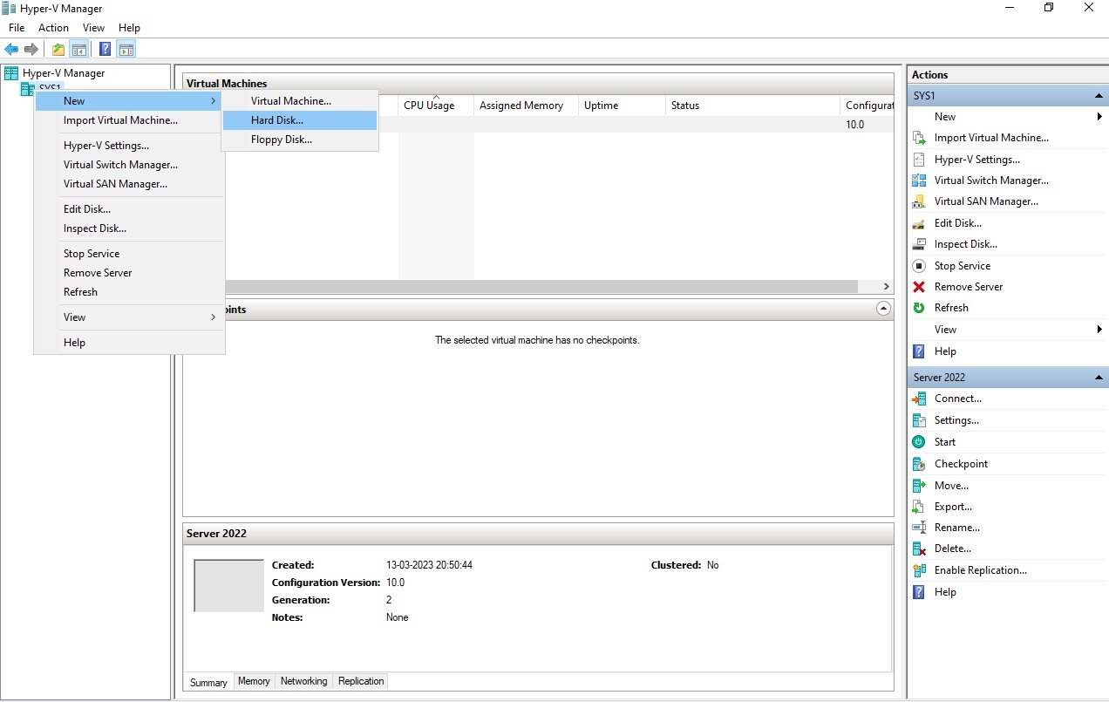Click red X Remove Server in Actions pane
1109x702 pixels.
(x=918, y=287)
